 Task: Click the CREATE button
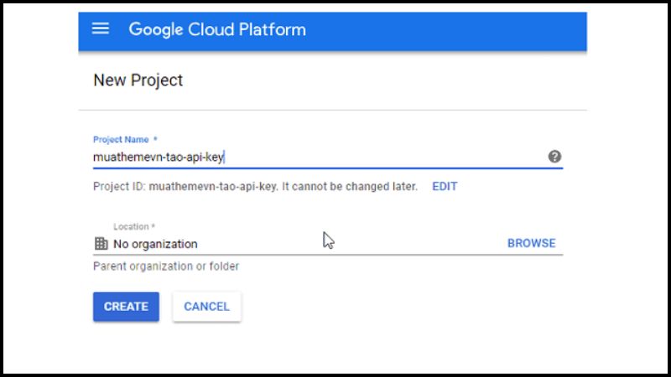[x=127, y=307]
